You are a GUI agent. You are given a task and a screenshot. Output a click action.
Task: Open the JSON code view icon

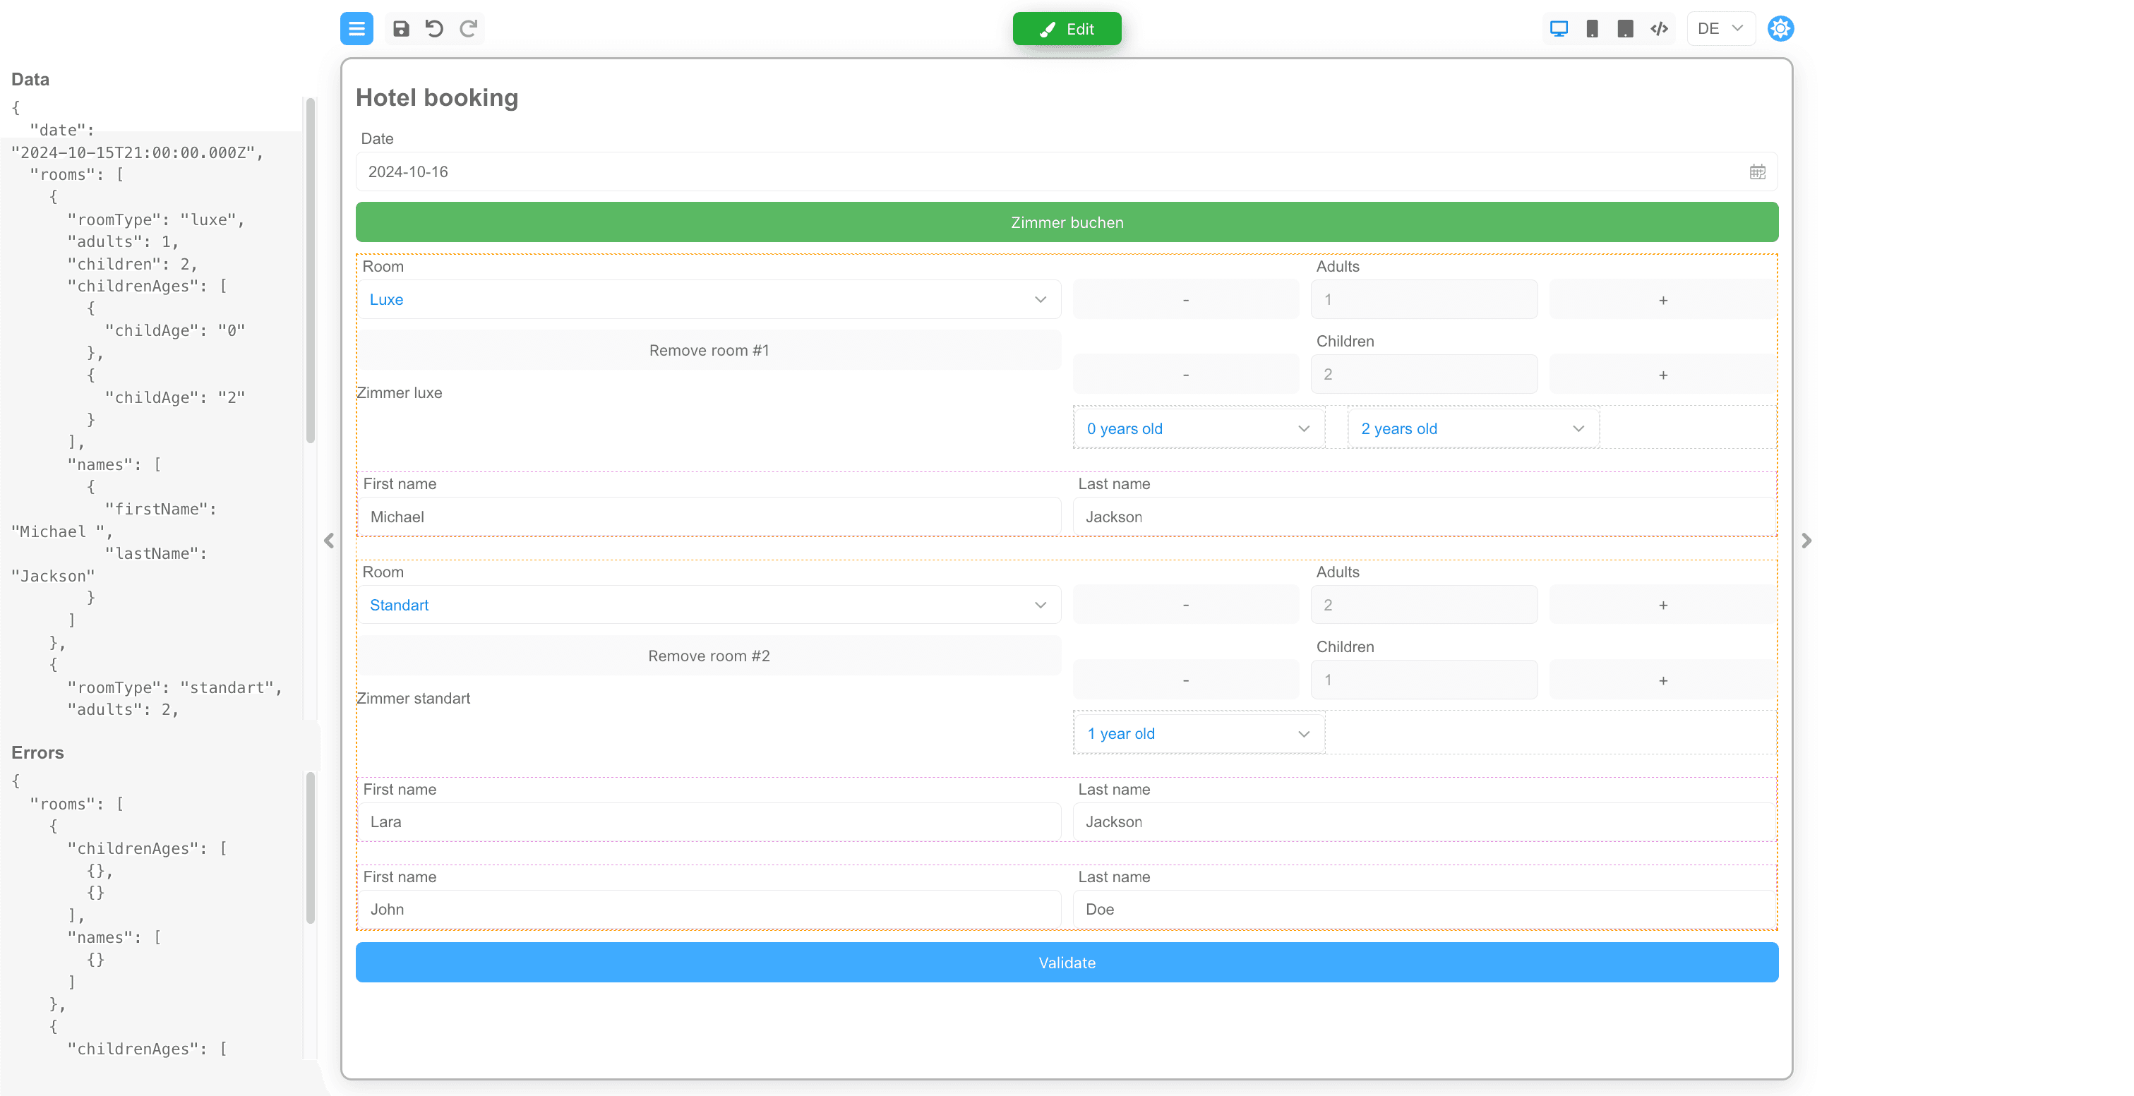pyautogui.click(x=1658, y=29)
